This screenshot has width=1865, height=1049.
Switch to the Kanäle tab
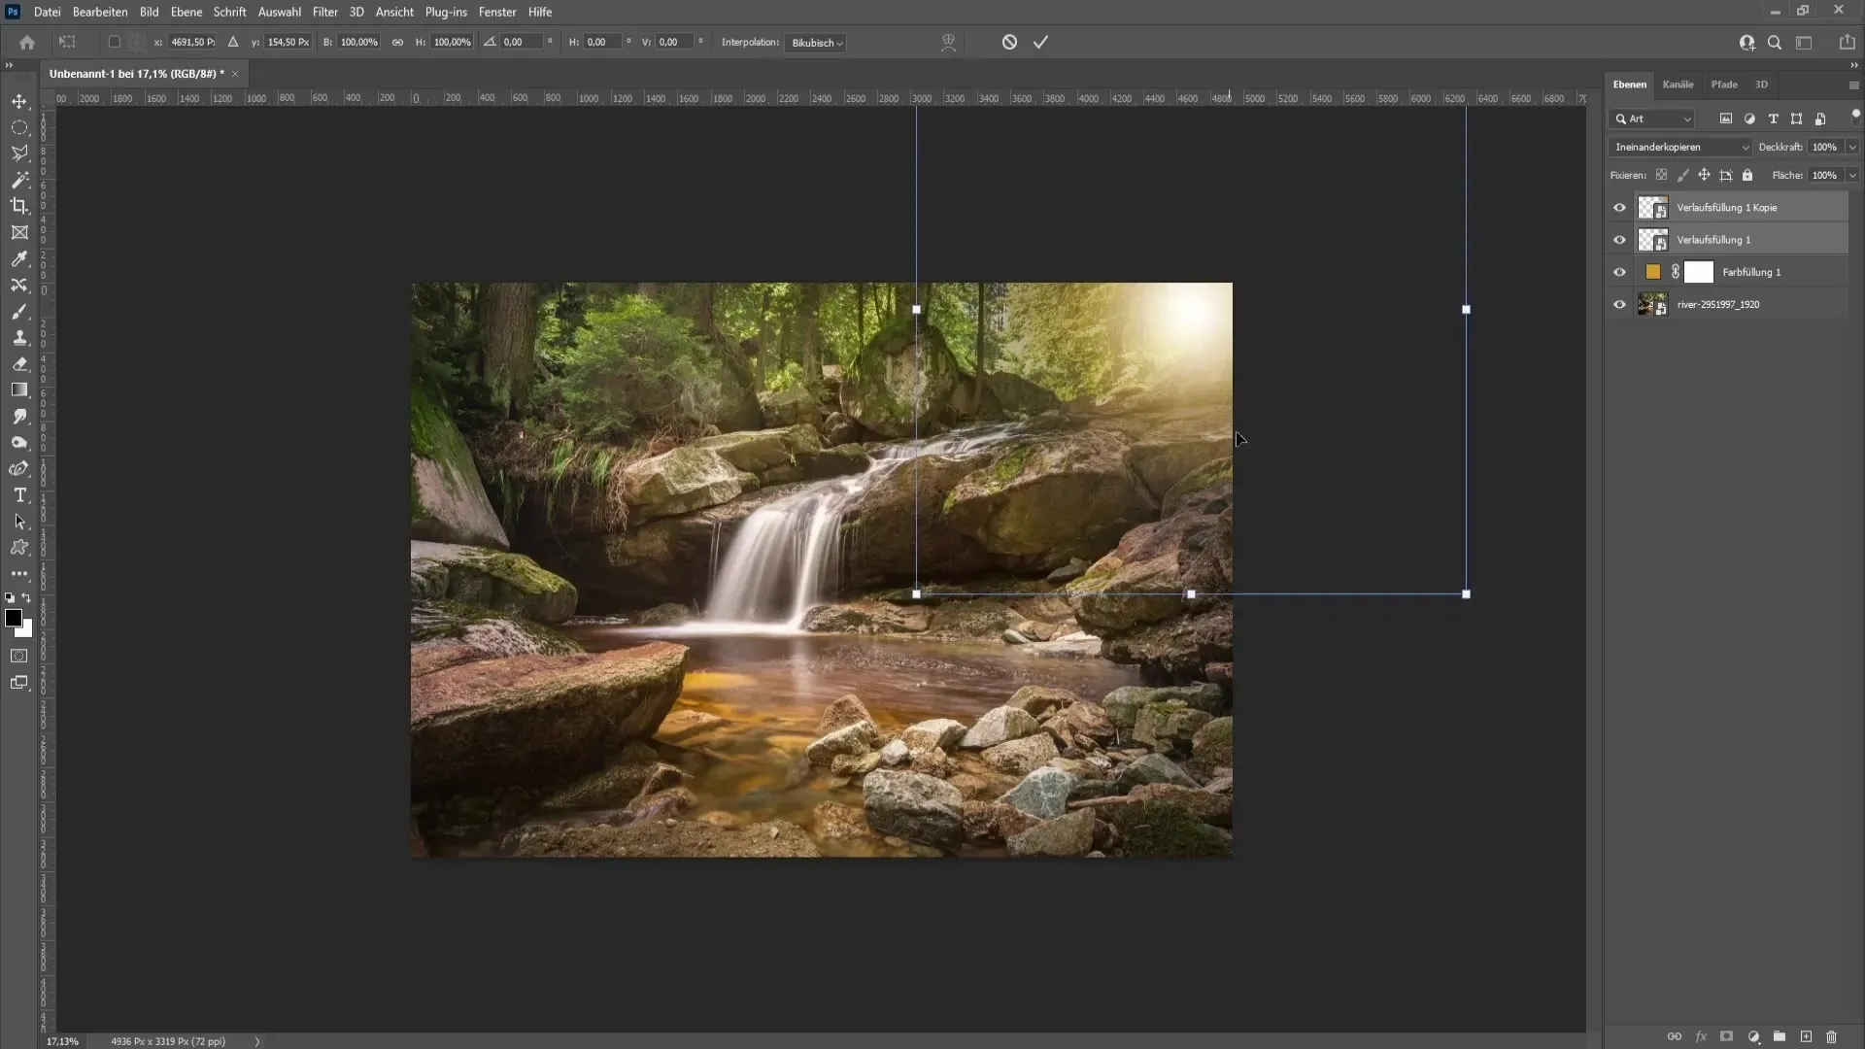click(x=1678, y=85)
